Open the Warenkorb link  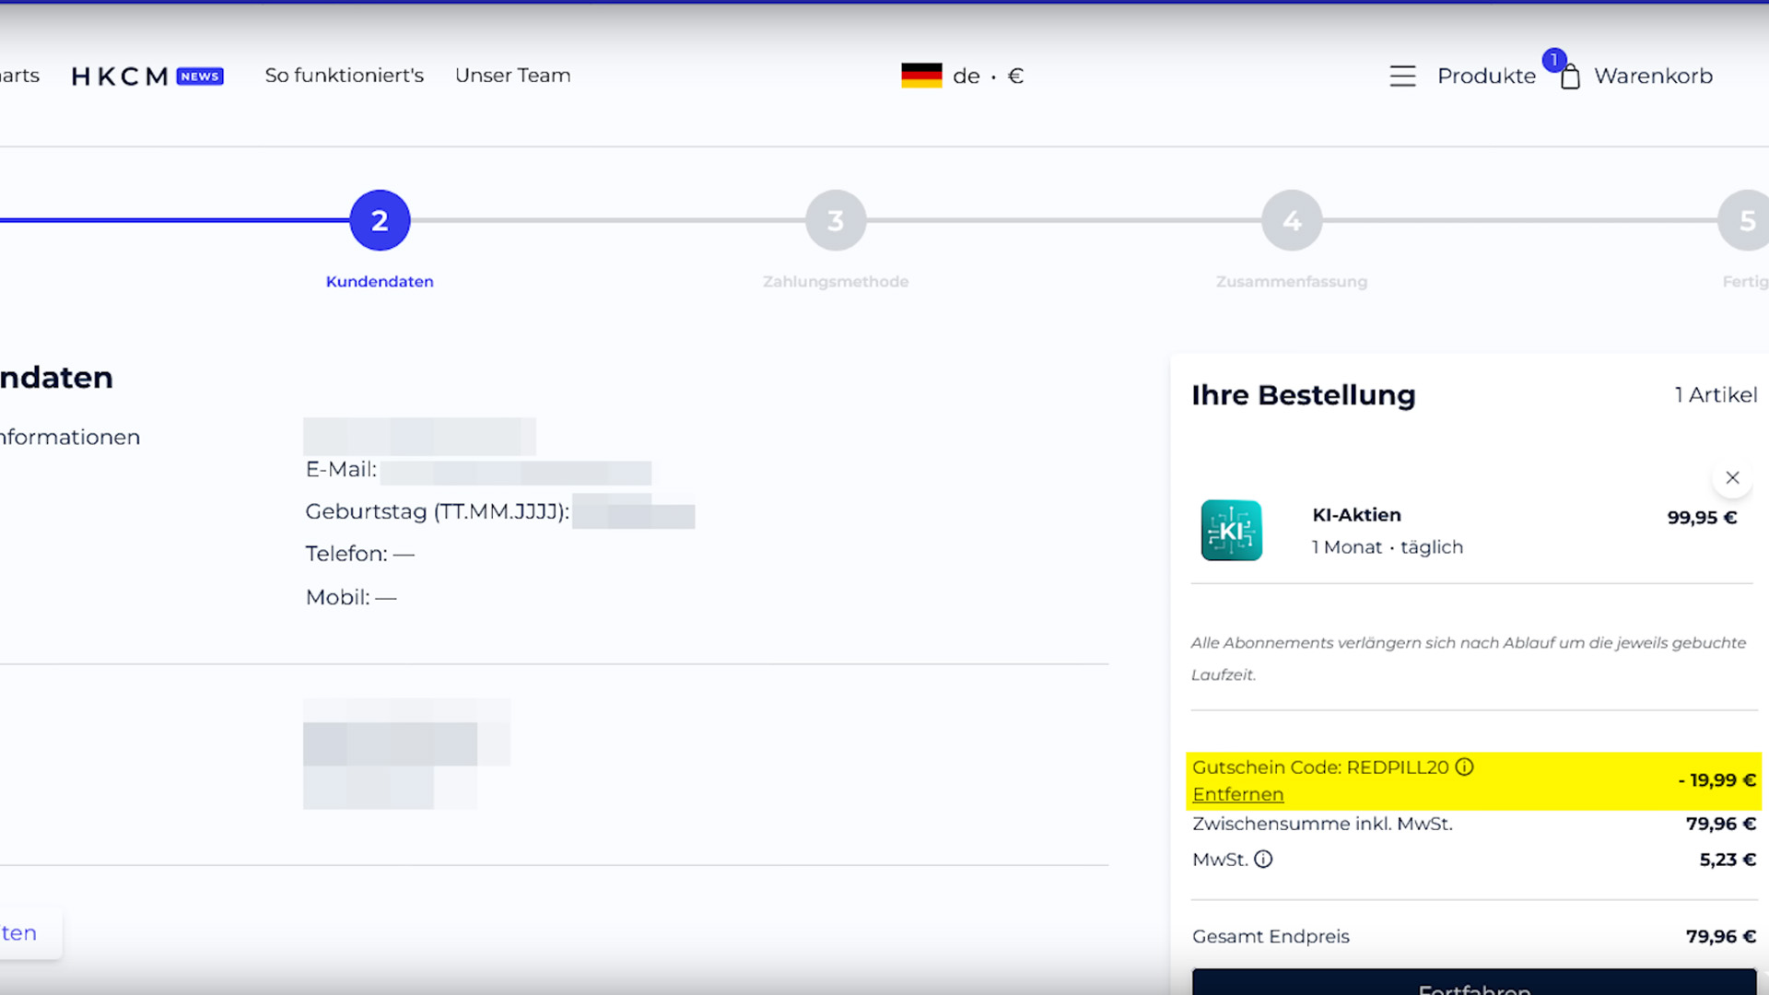pyautogui.click(x=1653, y=76)
